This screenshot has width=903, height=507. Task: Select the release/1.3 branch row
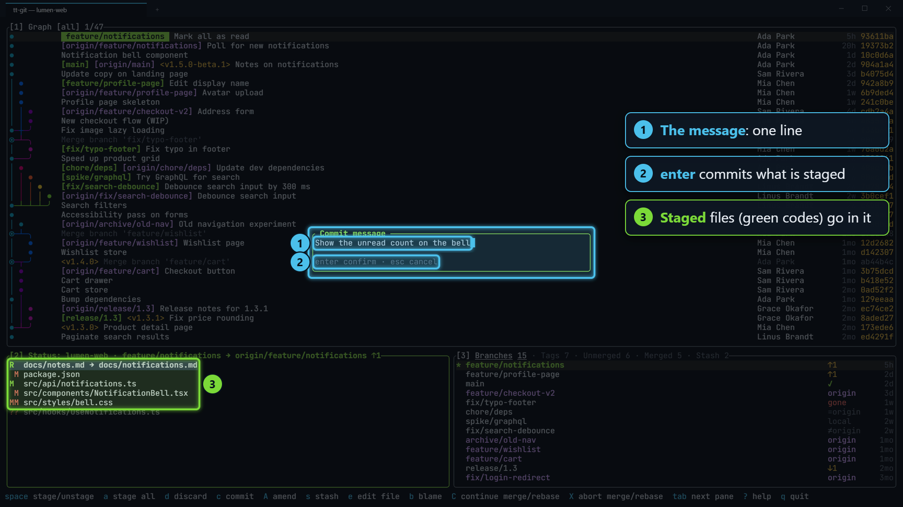click(x=675, y=468)
